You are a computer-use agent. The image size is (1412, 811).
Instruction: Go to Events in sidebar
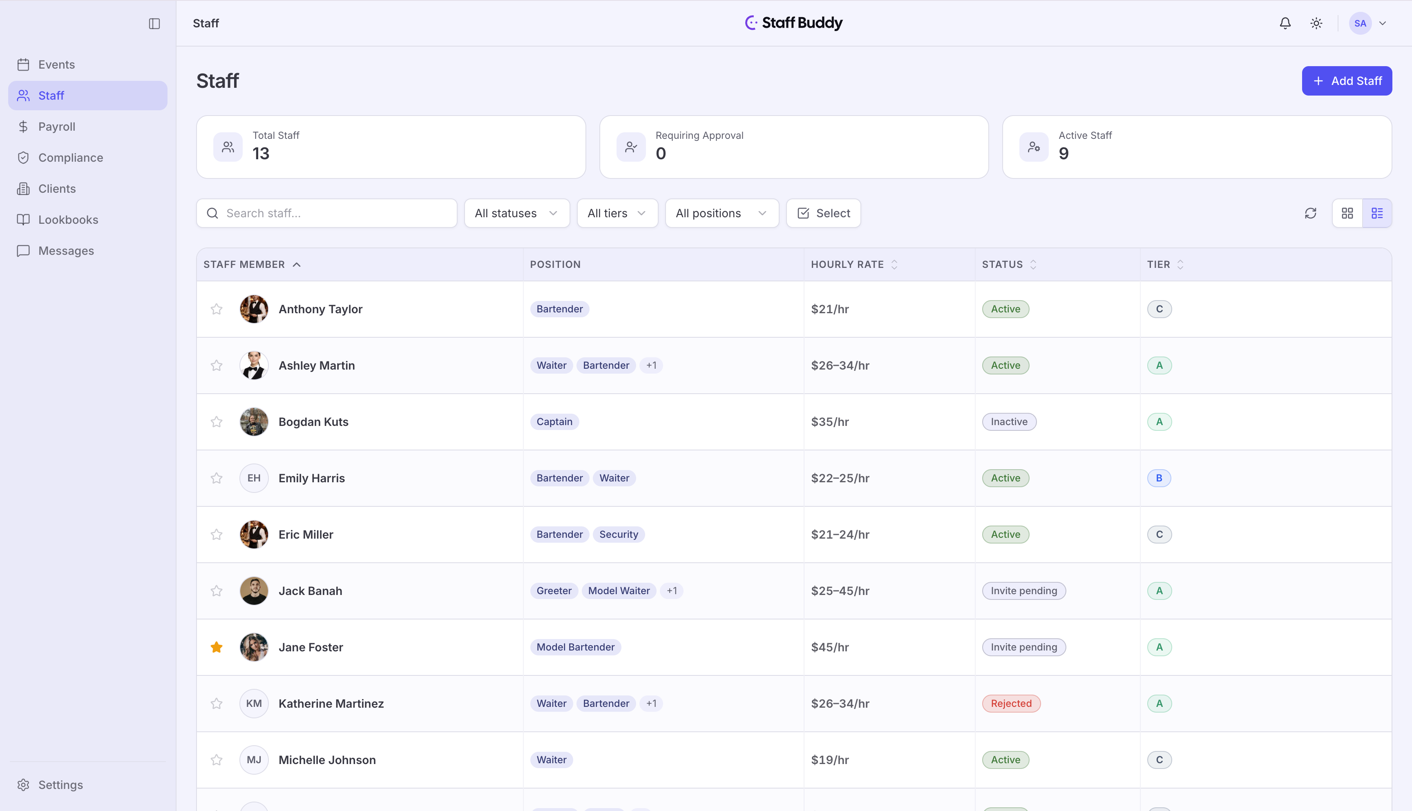[88, 65]
